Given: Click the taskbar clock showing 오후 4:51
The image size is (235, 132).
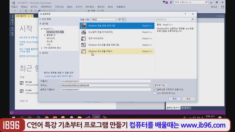Looking at the screenshot, I should [210, 116].
